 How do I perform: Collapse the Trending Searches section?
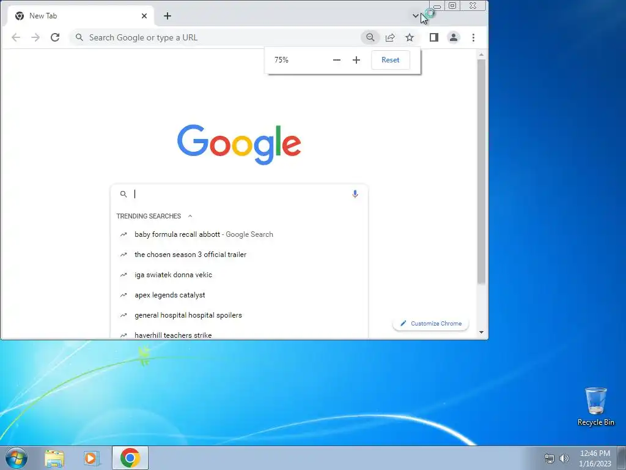click(190, 216)
